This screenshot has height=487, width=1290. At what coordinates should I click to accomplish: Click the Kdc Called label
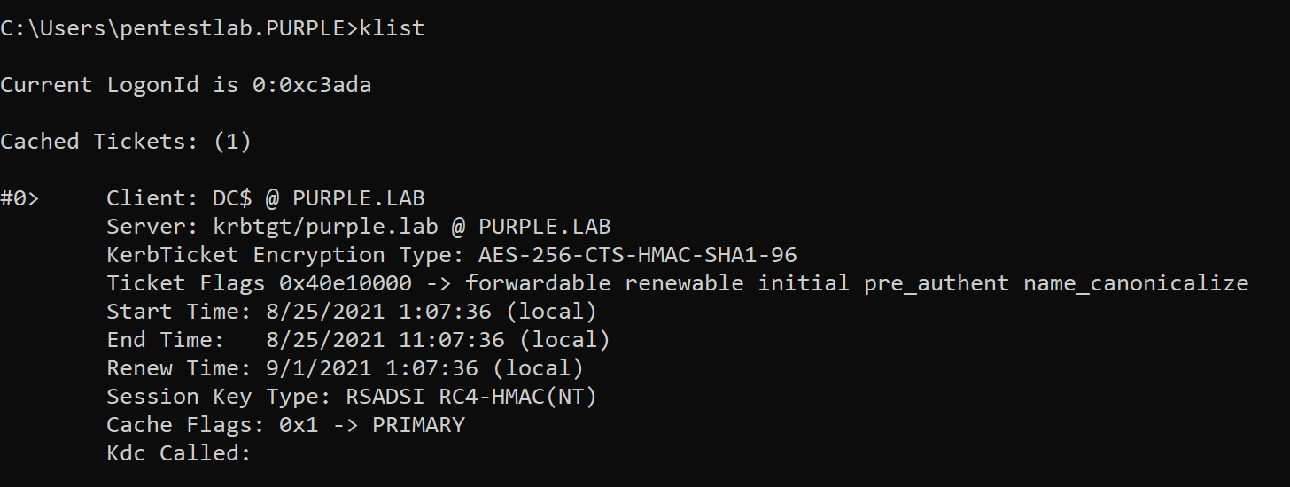pyautogui.click(x=179, y=453)
